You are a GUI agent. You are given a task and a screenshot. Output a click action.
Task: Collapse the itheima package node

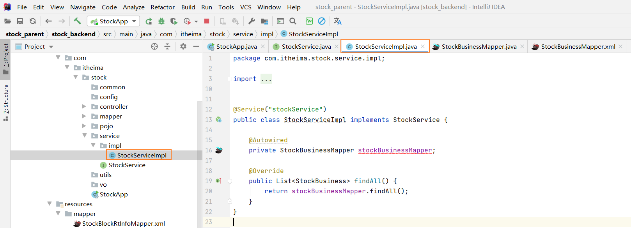[x=67, y=67]
